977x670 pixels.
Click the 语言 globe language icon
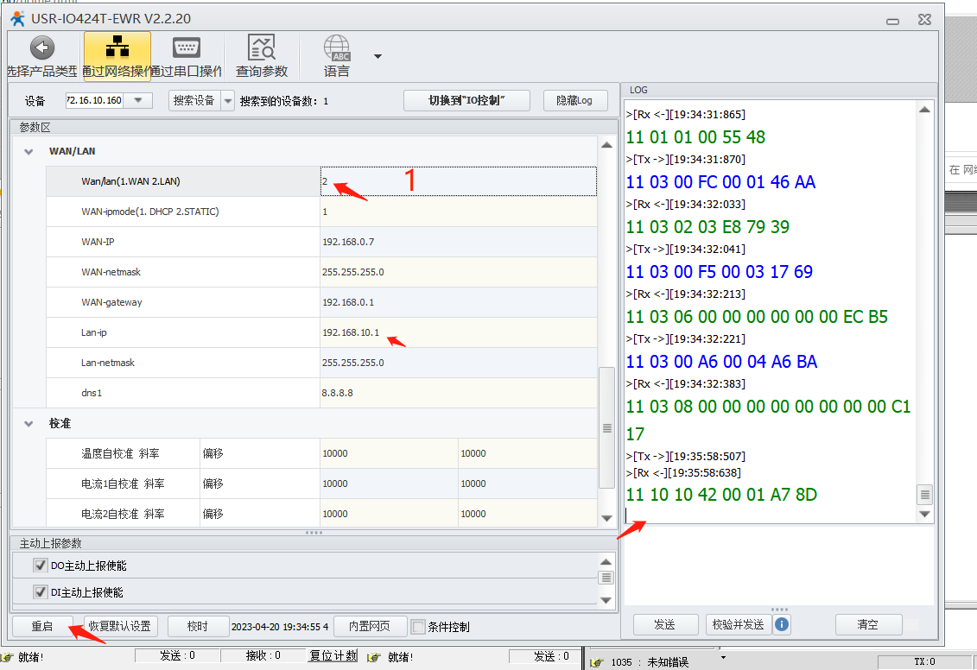336,48
